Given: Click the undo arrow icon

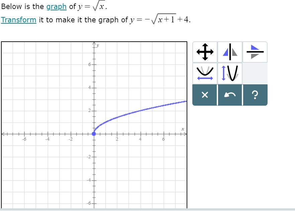Looking at the screenshot, I should tap(229, 95).
